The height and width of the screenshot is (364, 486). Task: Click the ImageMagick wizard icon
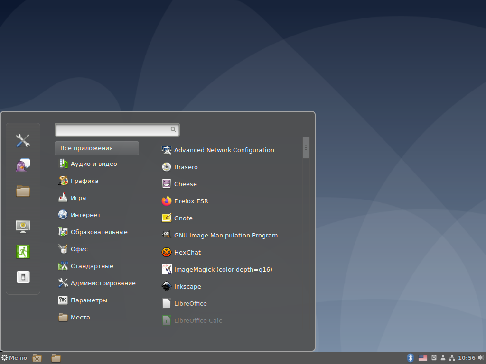click(167, 269)
